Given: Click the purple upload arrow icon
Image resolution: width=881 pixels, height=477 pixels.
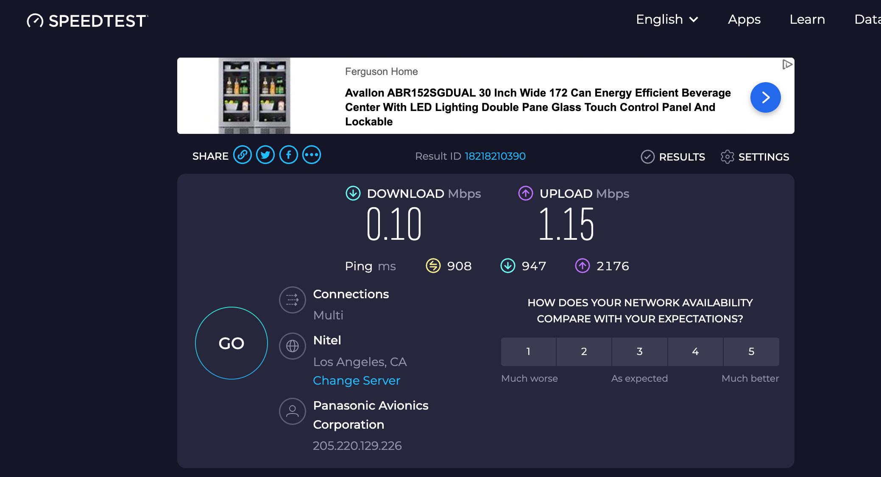Looking at the screenshot, I should pyautogui.click(x=525, y=194).
